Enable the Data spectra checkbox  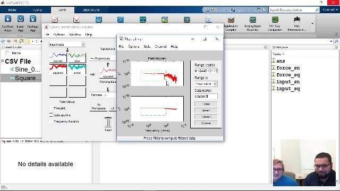pyautogui.click(x=51, y=115)
